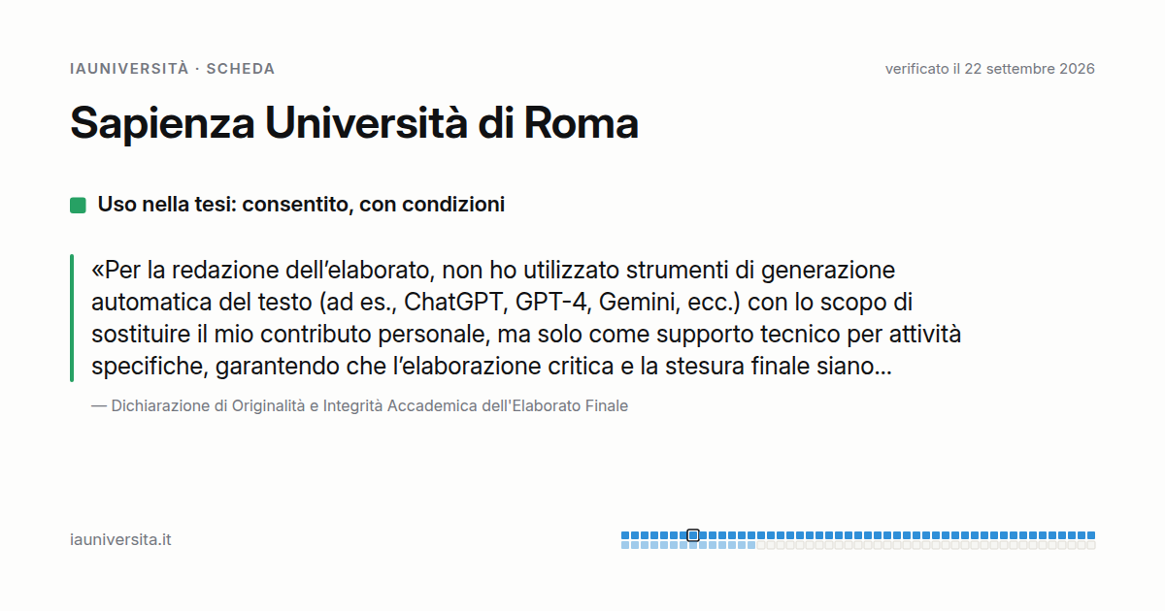Image resolution: width=1165 pixels, height=611 pixels.
Task: Click the first light blue square in the bottom row
Action: pos(625,545)
